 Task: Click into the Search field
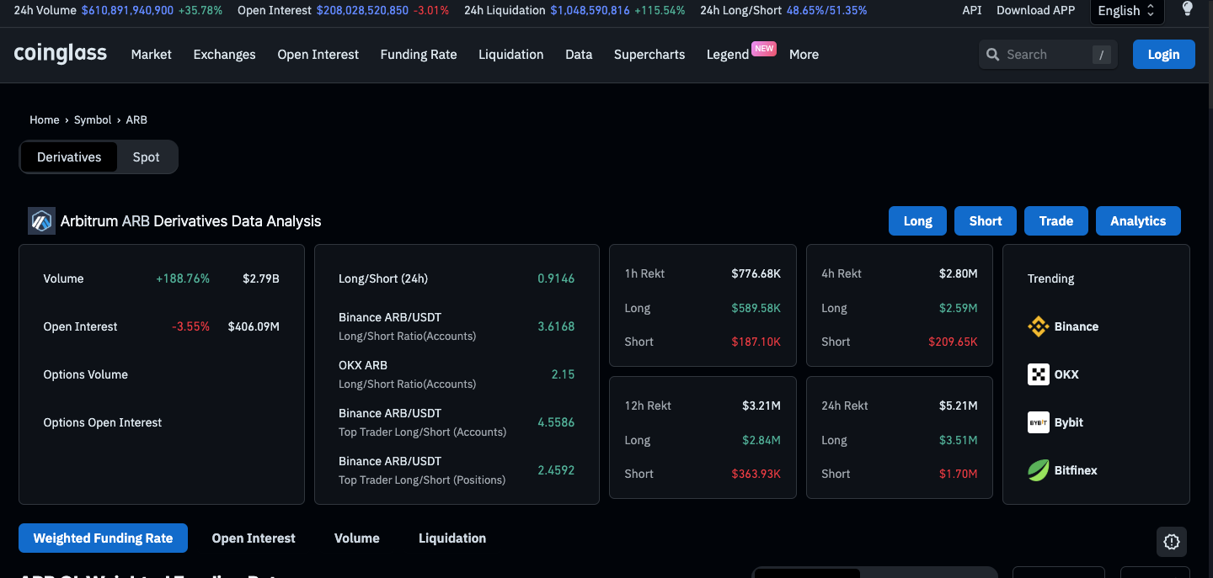point(1046,55)
